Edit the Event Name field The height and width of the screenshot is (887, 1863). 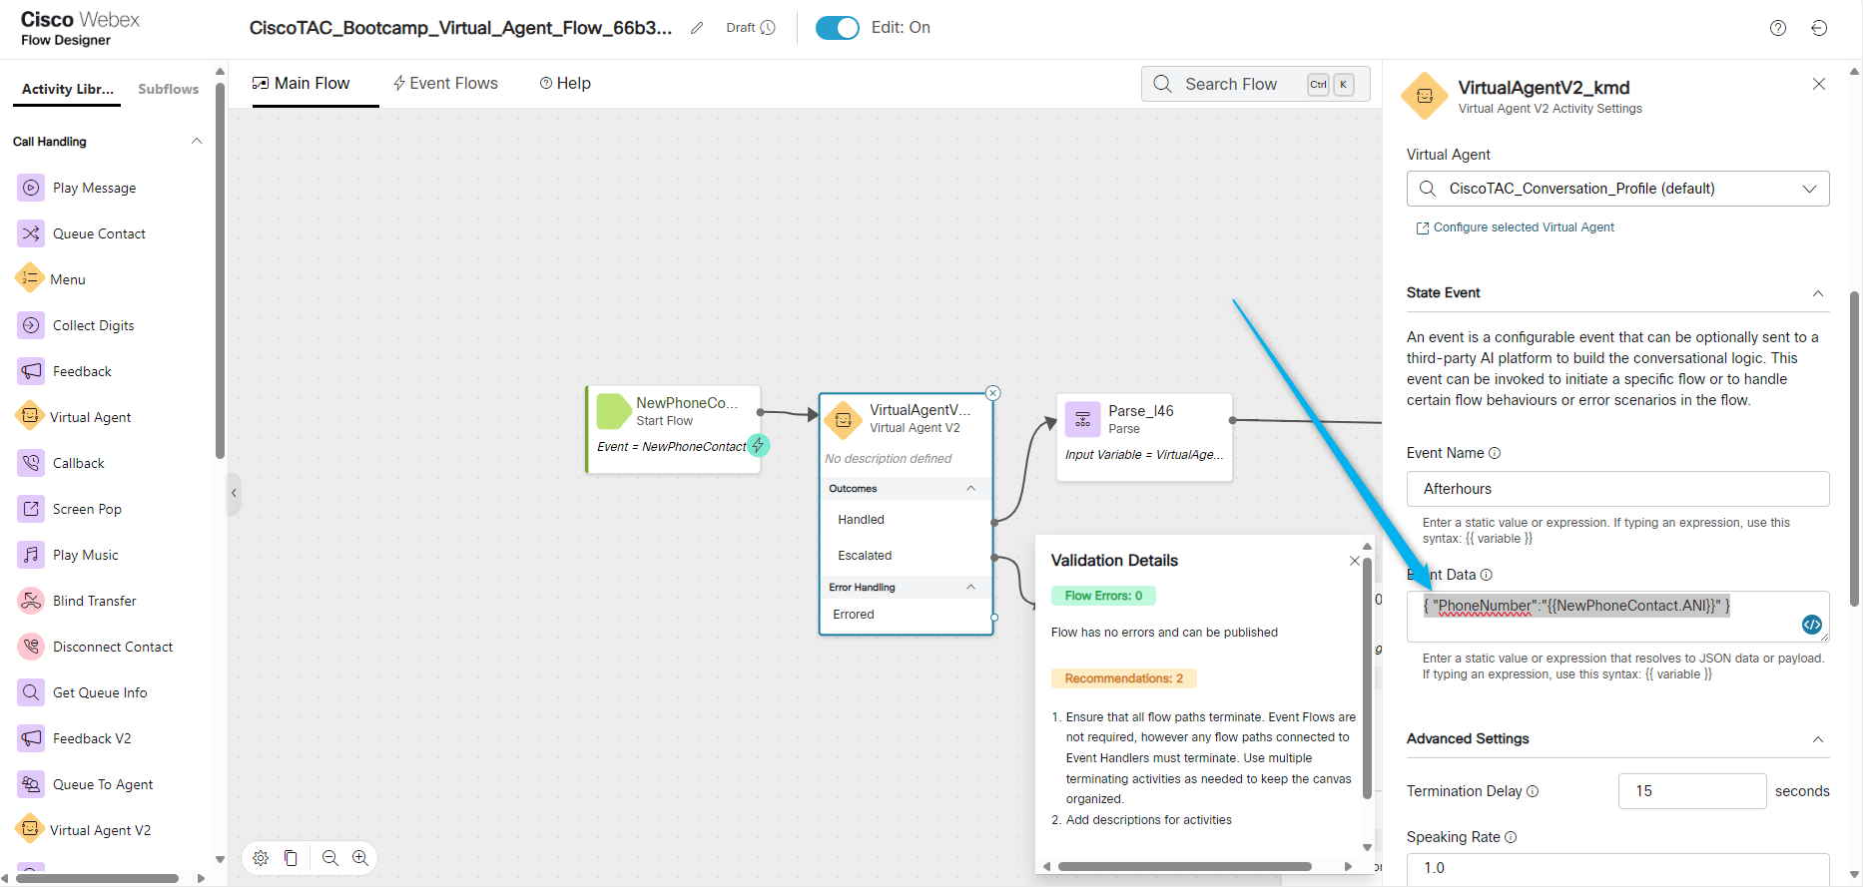[x=1617, y=489]
